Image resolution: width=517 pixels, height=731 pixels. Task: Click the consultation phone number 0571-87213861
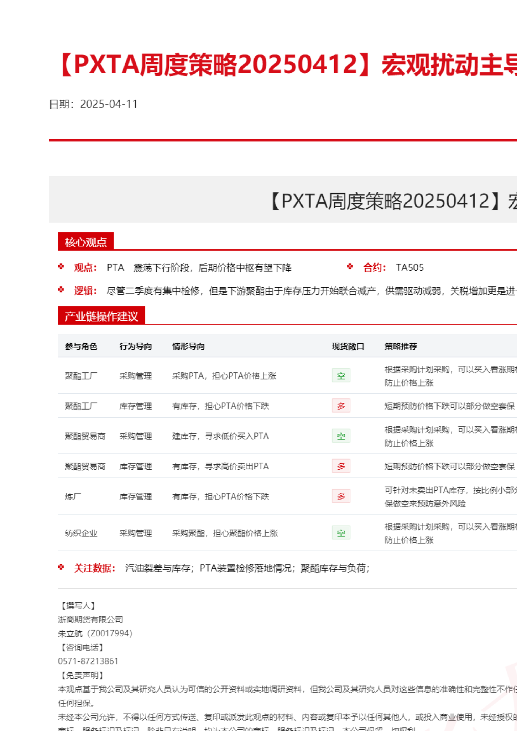coord(88,661)
